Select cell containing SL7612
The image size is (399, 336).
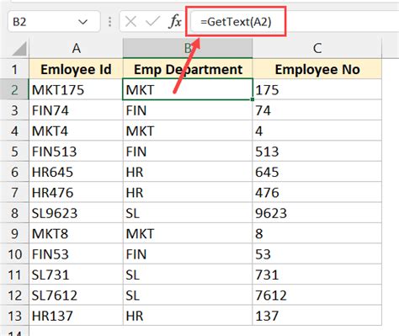pos(76,295)
